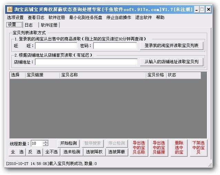Focus the 线程数量 value field
Screen dimensions: 220x175
click(37, 143)
